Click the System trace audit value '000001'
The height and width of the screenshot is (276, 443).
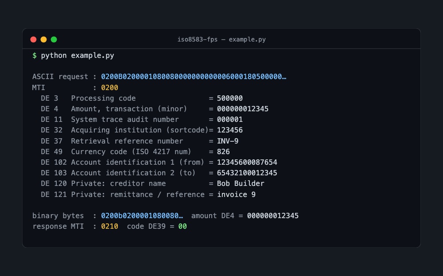point(229,119)
